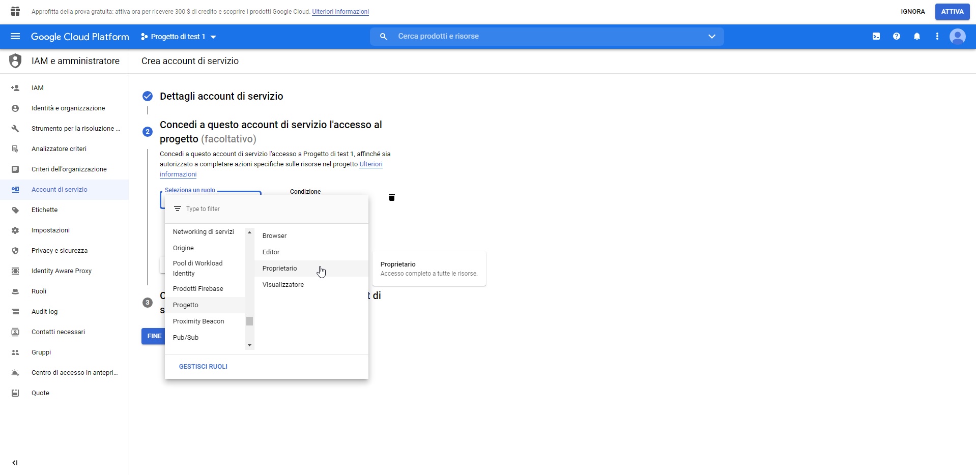The height and width of the screenshot is (475, 976).
Task: Choose Networking di servizi category
Action: (205, 232)
